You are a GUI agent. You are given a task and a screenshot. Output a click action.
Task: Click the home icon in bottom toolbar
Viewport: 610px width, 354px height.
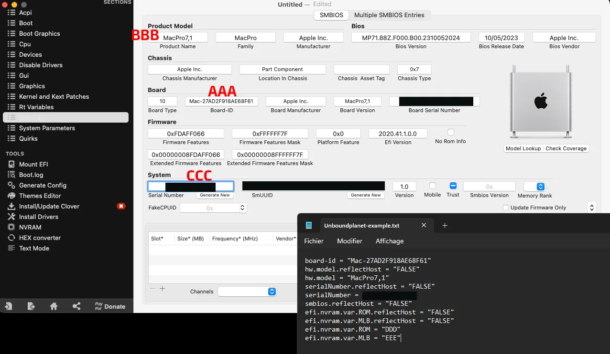click(x=54, y=306)
